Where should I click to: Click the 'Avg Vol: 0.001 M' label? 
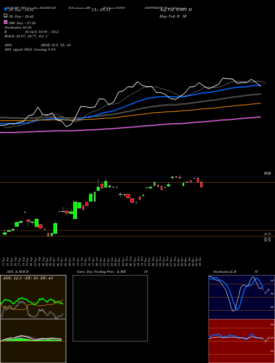point(175,10)
